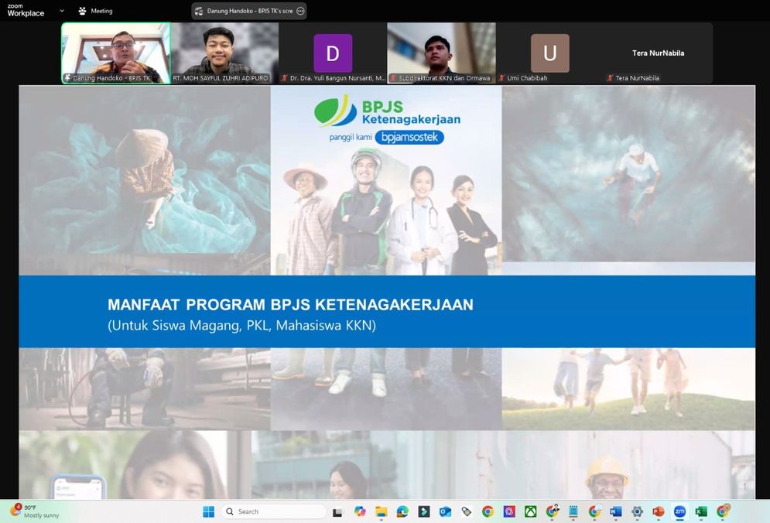Switch to PowerPoint in the taskbar
The height and width of the screenshot is (523, 770).
(658, 511)
